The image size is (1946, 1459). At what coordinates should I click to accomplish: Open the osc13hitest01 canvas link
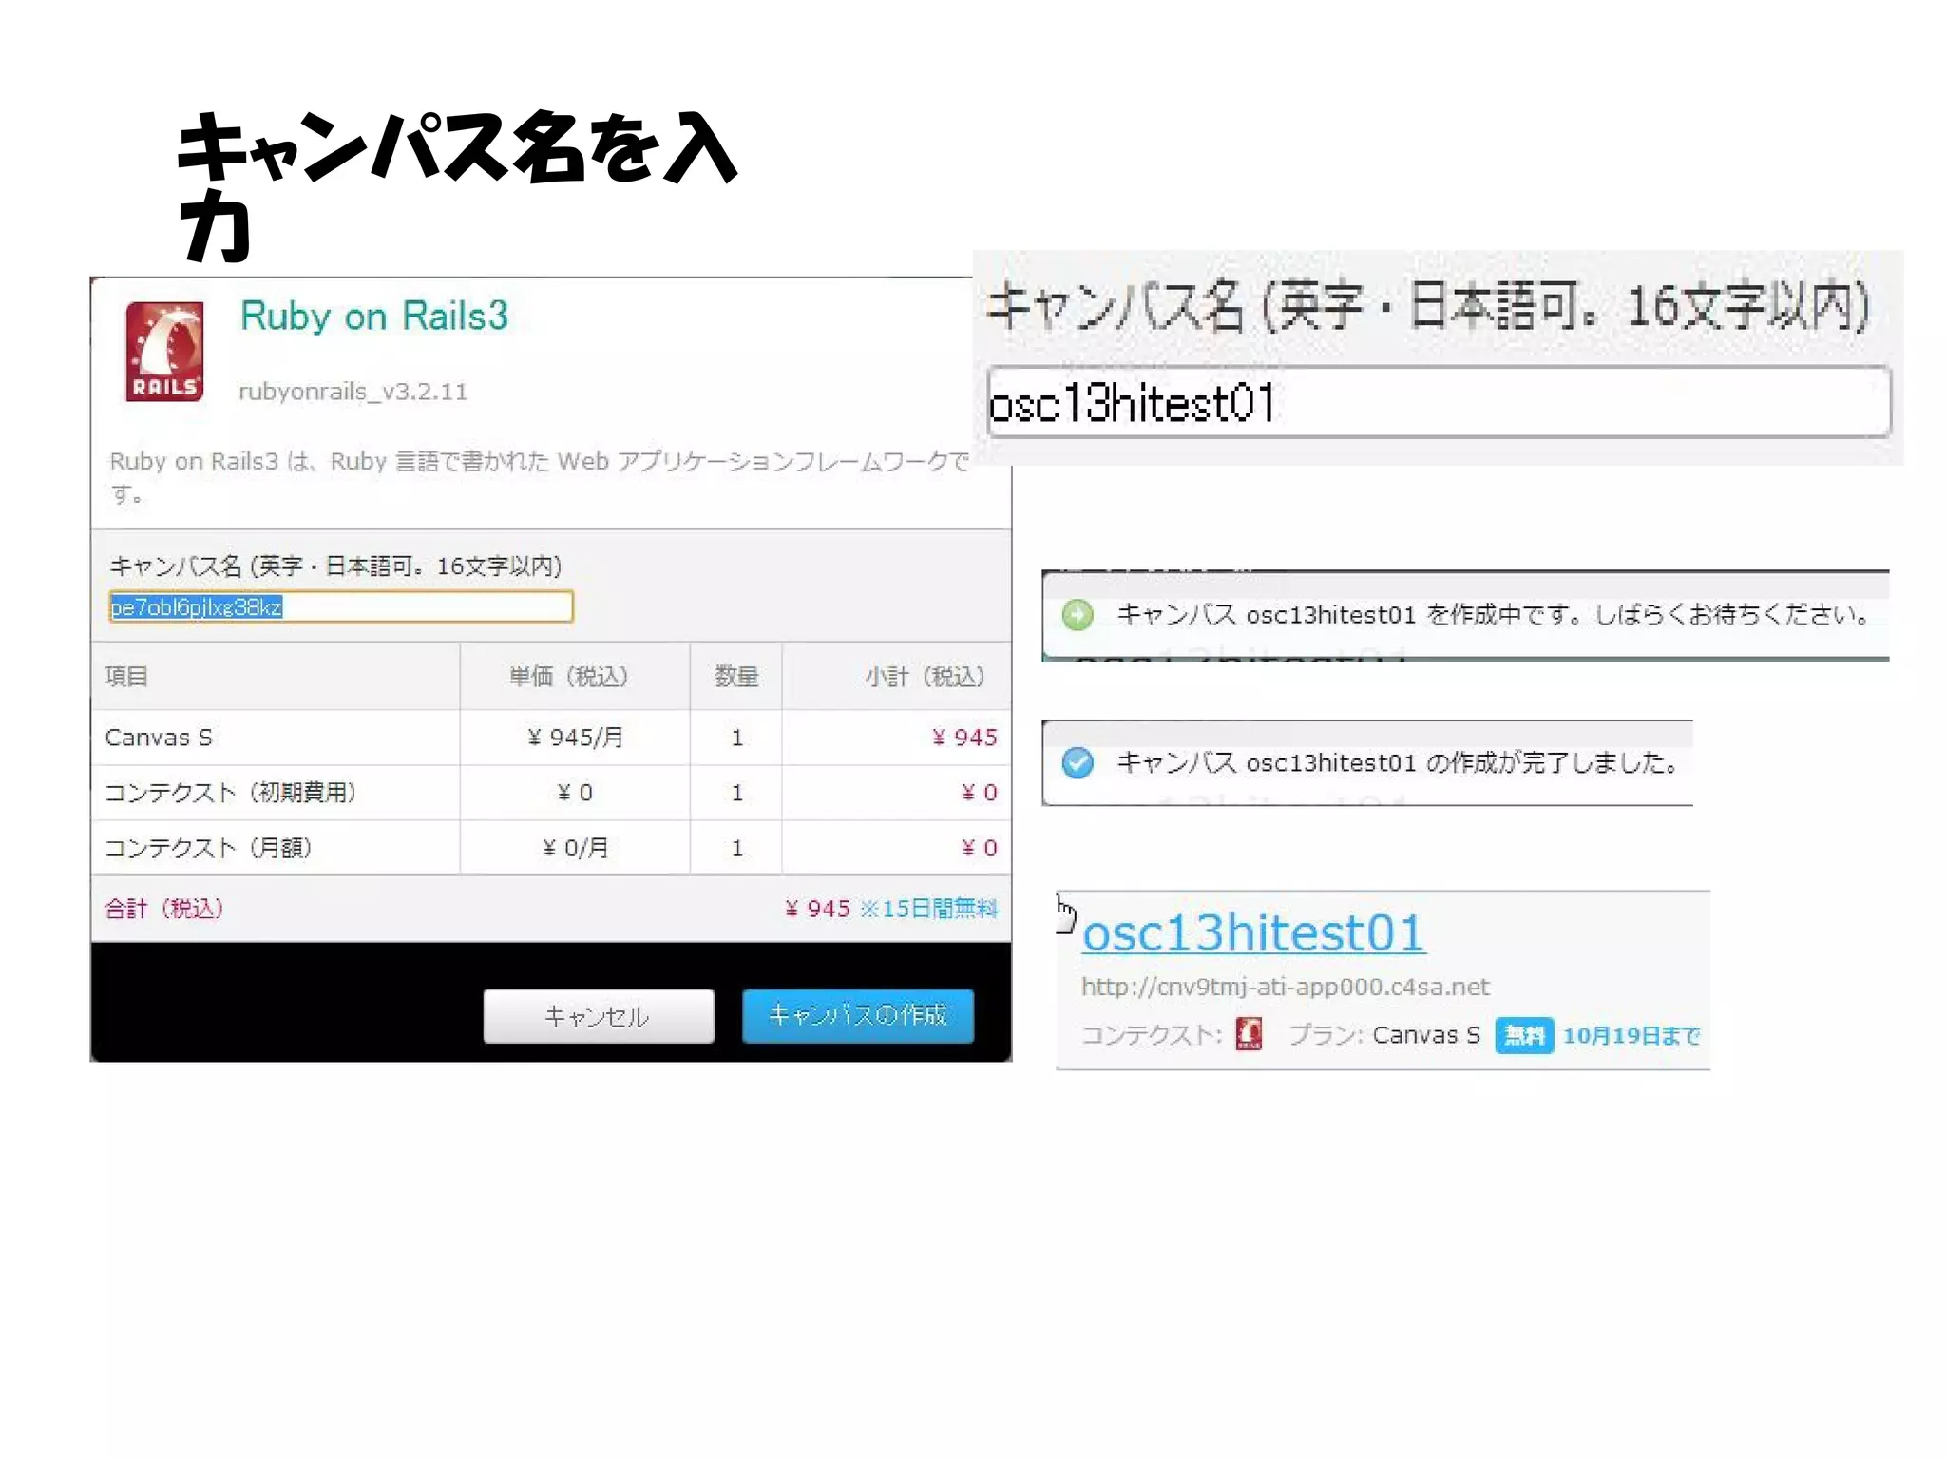pyautogui.click(x=1253, y=932)
